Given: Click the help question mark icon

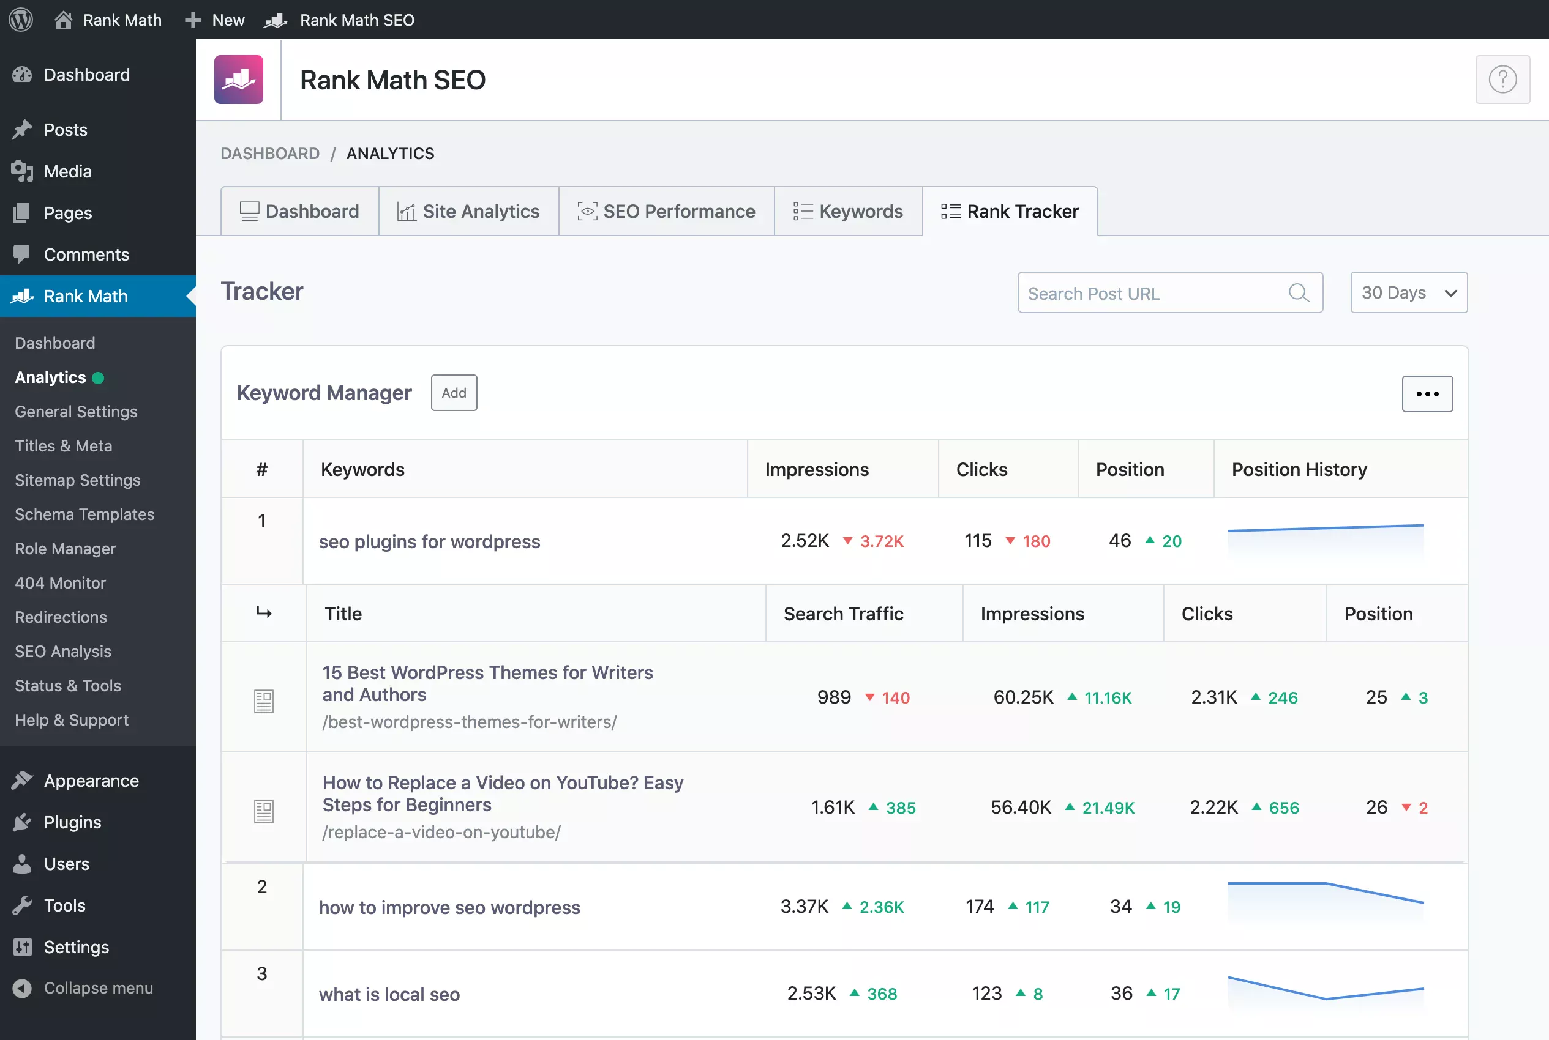Looking at the screenshot, I should 1502,80.
